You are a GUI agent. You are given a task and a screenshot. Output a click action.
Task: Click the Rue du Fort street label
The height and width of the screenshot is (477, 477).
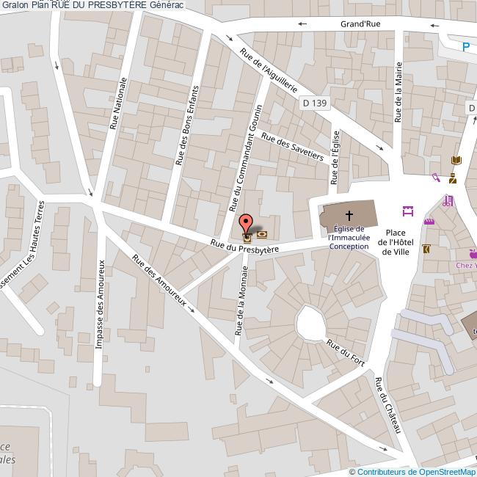pyautogui.click(x=346, y=354)
